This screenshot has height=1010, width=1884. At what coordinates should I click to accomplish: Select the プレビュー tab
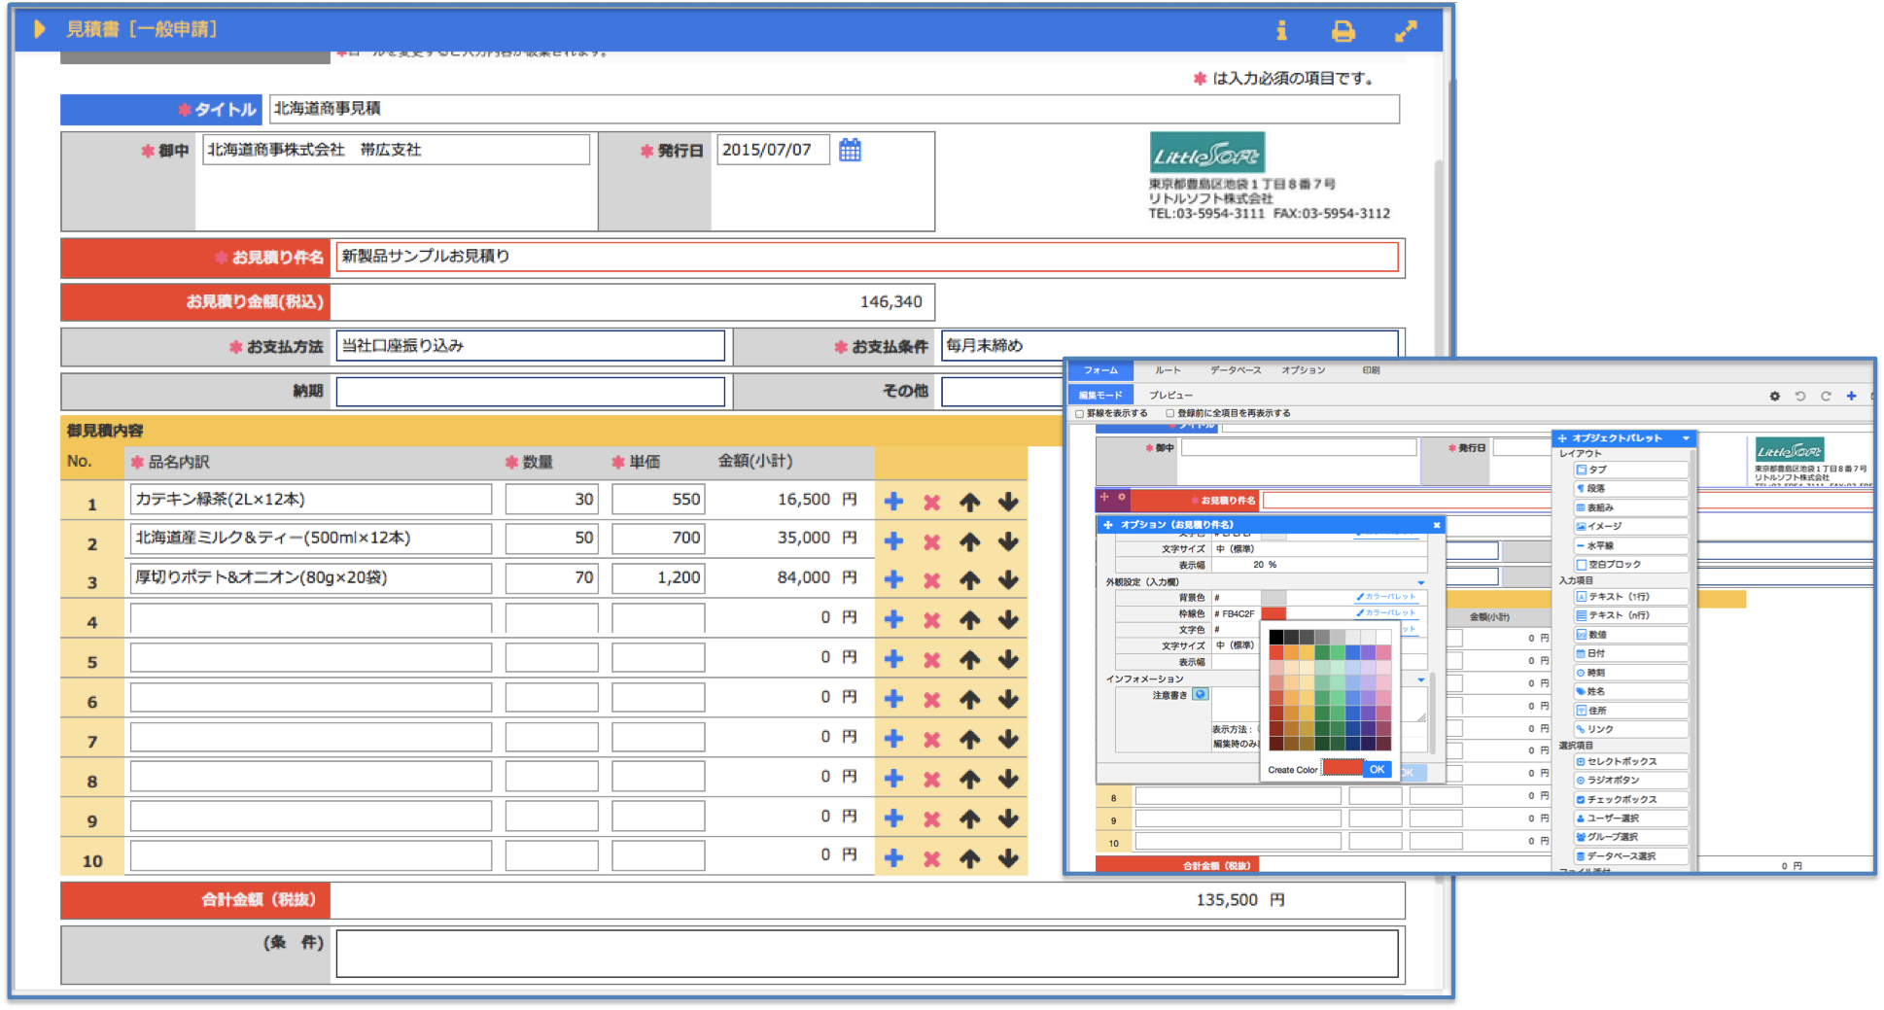point(1170,396)
